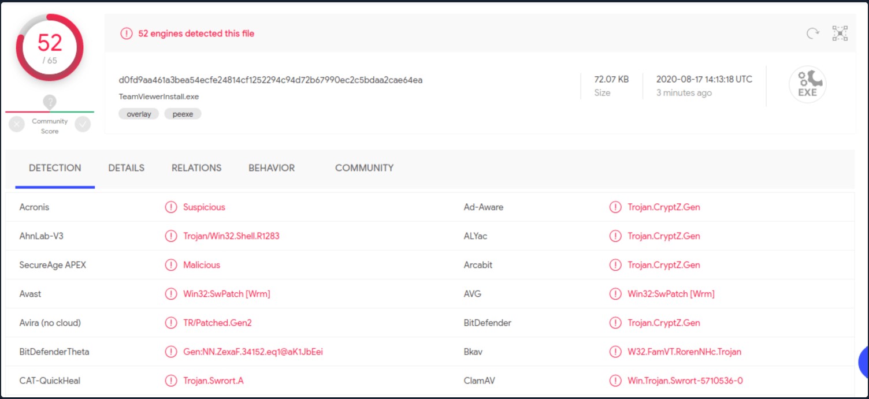The image size is (869, 399).
Task: Click the Win.Trojan.Swrort-5710536-0 result
Action: 685,381
